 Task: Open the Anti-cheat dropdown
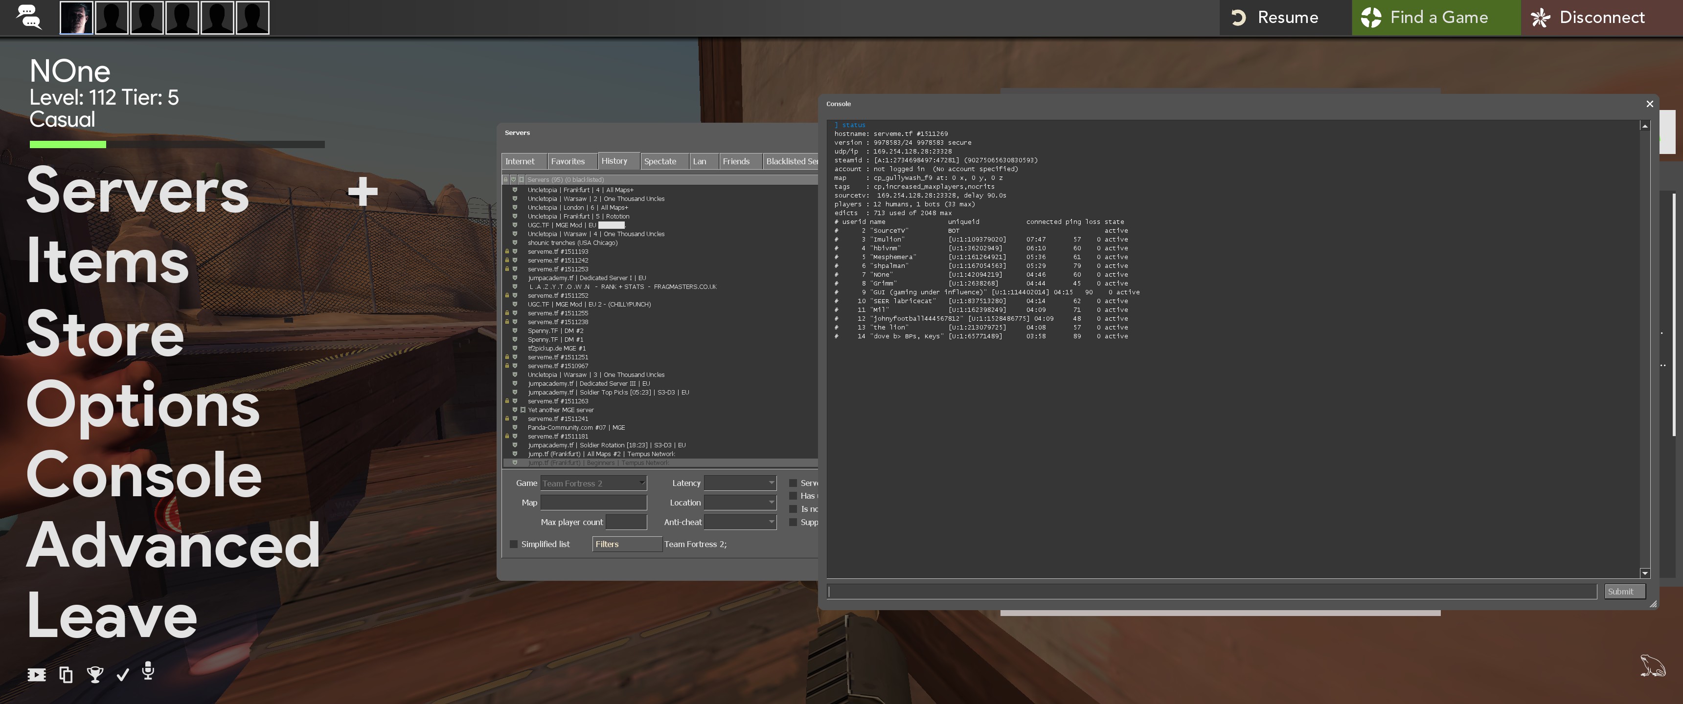pos(740,522)
